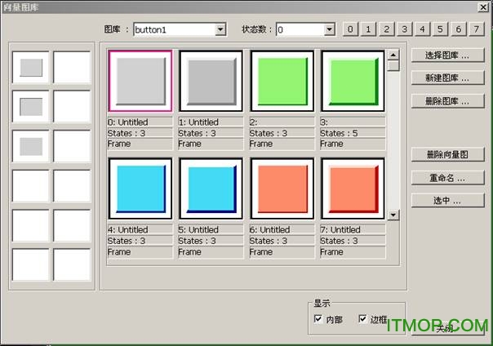Select the cyan button thumbnail 4: Untitled

pyautogui.click(x=140, y=189)
